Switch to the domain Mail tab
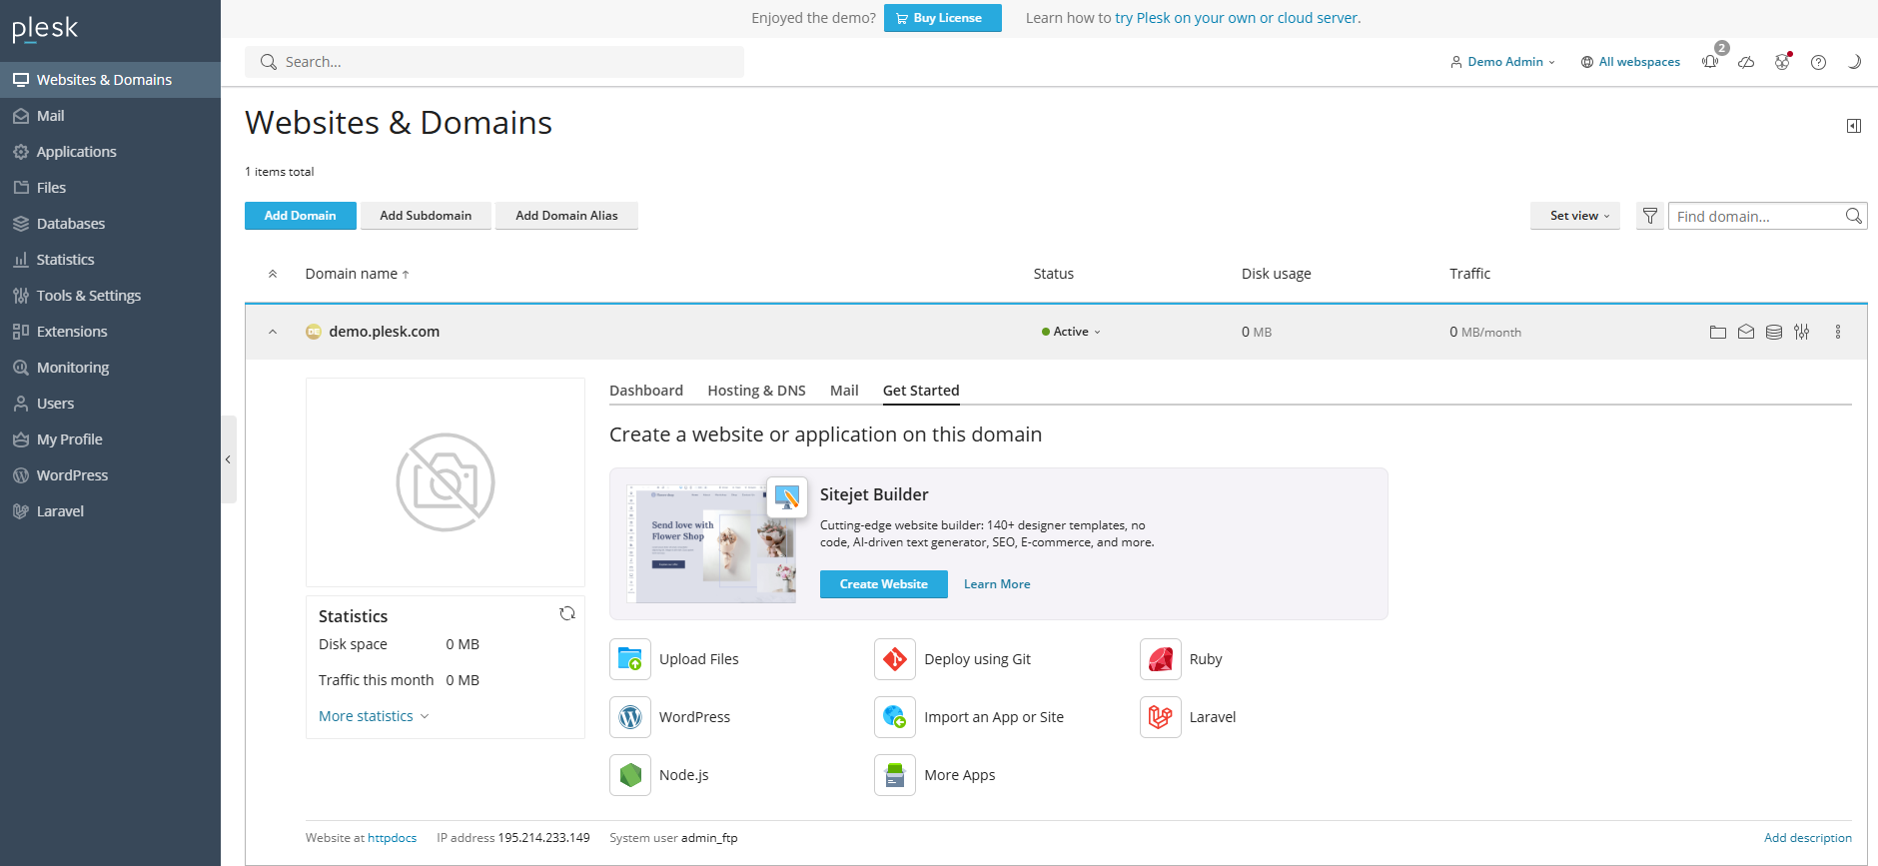1878x866 pixels. [x=844, y=391]
